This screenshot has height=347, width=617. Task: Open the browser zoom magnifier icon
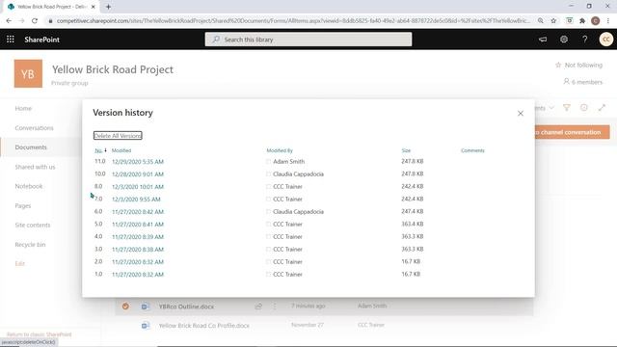541,21
